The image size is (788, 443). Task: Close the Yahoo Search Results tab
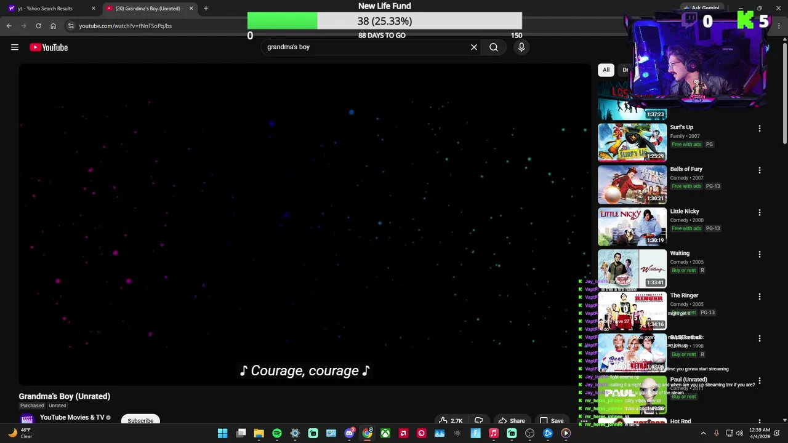pyautogui.click(x=94, y=8)
